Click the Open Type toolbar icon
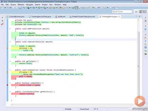Viewport: 148px width, 111px height. pos(60,8)
